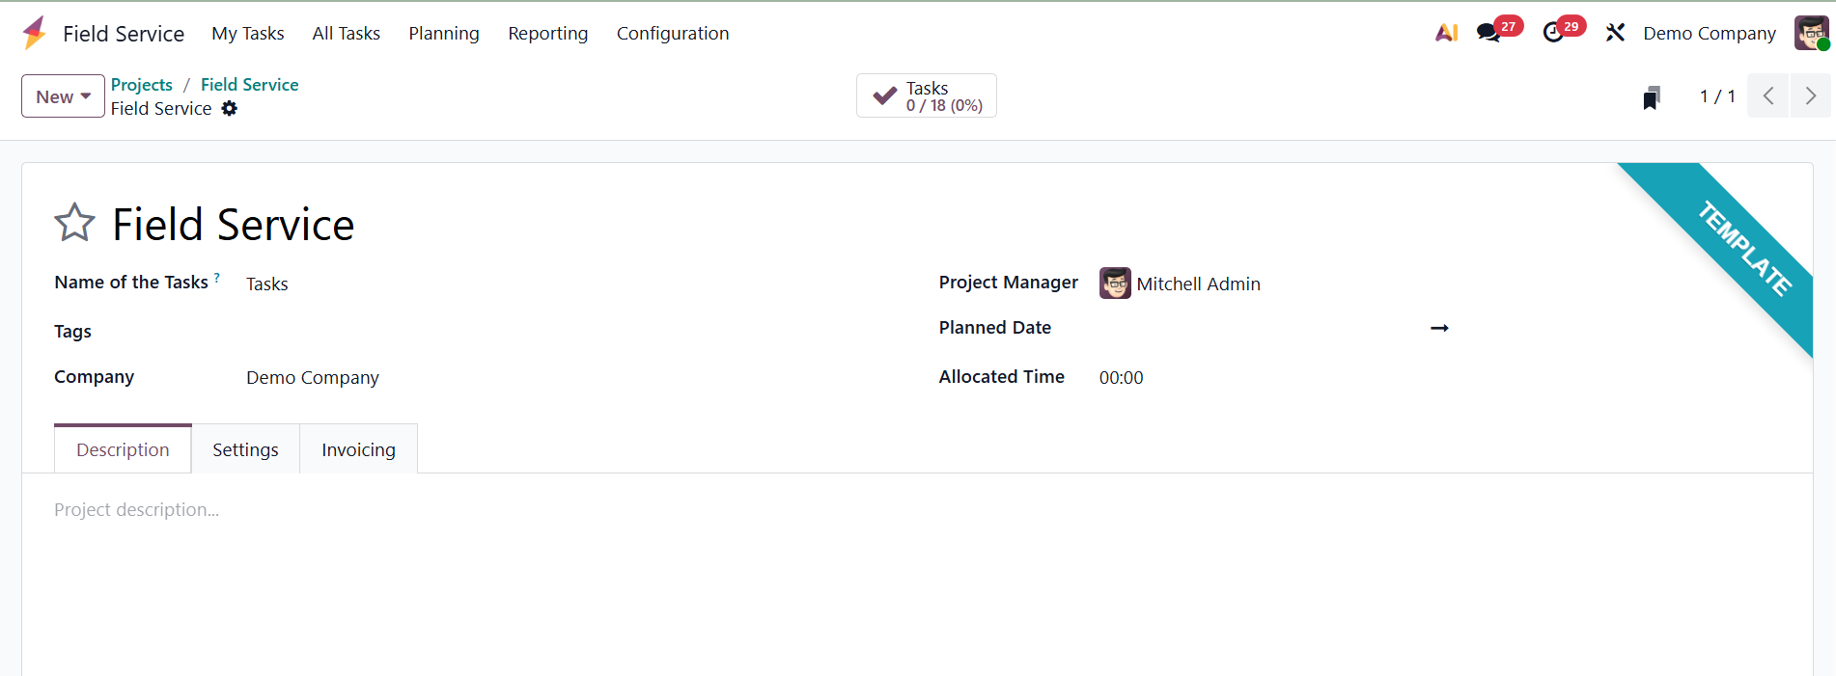Screen dimensions: 1836x676
Task: Expand the New button dropdown
Action: pyautogui.click(x=63, y=96)
